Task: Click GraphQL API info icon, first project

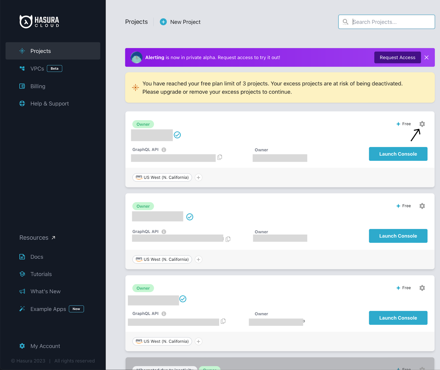Action: [164, 150]
